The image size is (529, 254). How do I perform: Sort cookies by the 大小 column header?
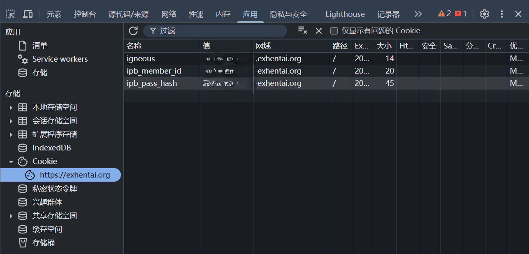(x=385, y=46)
